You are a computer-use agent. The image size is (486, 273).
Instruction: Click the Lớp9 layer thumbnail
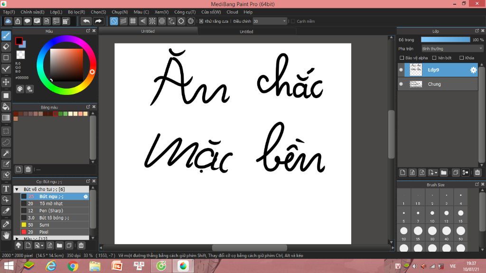pos(416,70)
